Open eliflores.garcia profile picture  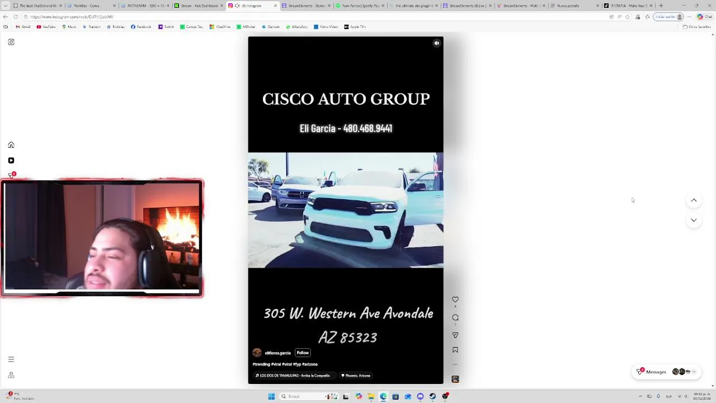point(257,353)
